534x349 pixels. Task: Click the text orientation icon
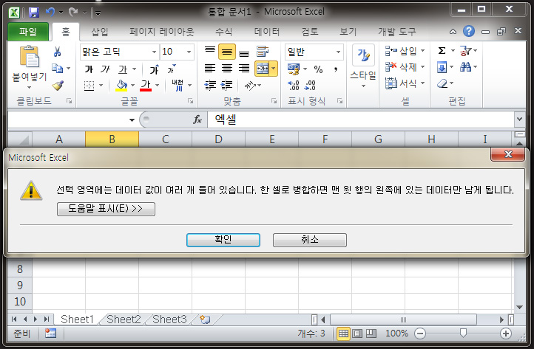point(250,86)
